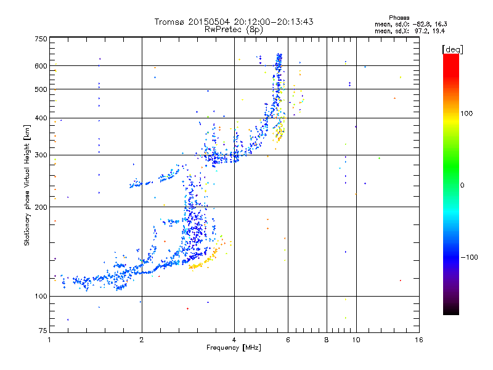Click the 'RwPretec (8p)' subtitle

(x=234, y=30)
